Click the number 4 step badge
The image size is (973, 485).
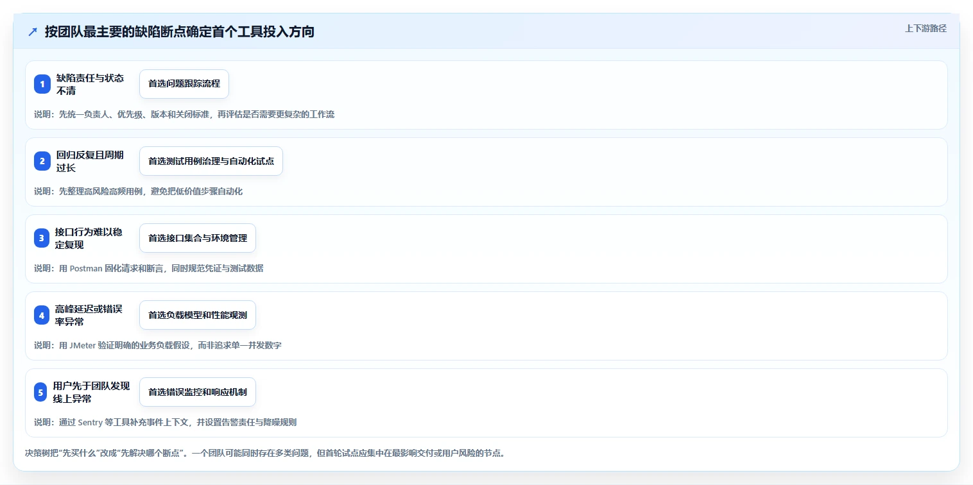point(42,315)
